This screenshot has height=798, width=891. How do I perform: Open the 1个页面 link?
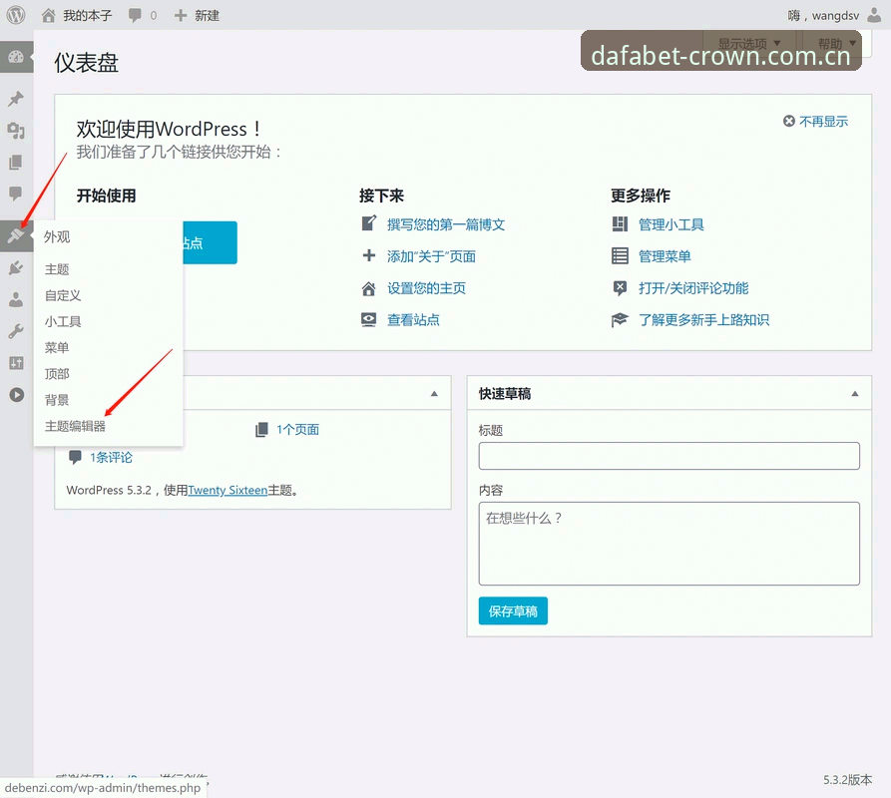pyautogui.click(x=297, y=429)
